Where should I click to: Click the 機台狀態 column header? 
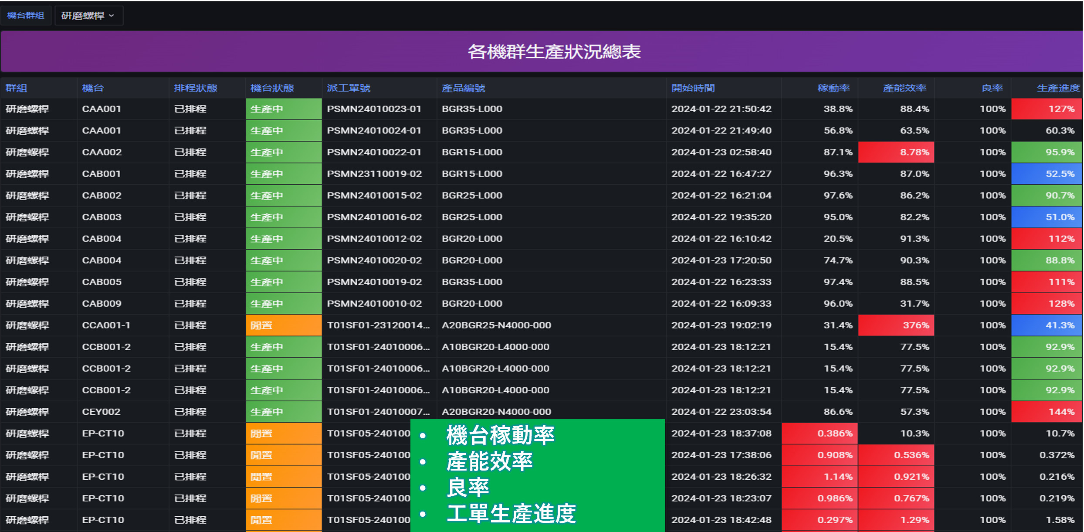[272, 88]
